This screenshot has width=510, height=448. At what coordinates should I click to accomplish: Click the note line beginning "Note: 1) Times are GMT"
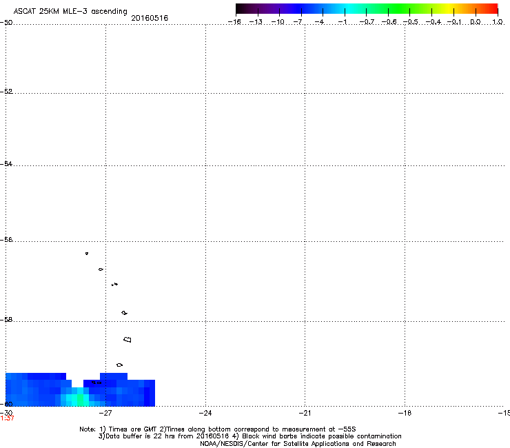coord(218,429)
